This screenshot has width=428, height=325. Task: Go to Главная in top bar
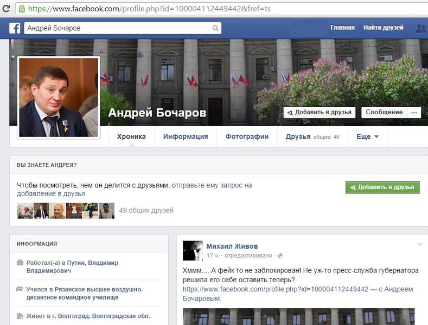(342, 28)
